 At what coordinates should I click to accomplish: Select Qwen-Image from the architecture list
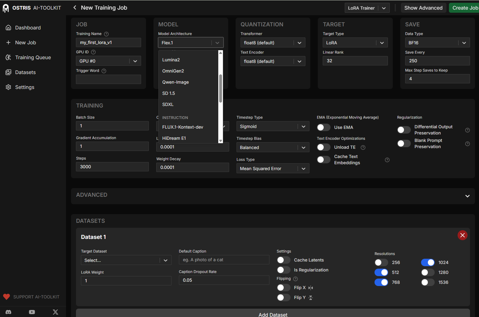pyautogui.click(x=188, y=82)
